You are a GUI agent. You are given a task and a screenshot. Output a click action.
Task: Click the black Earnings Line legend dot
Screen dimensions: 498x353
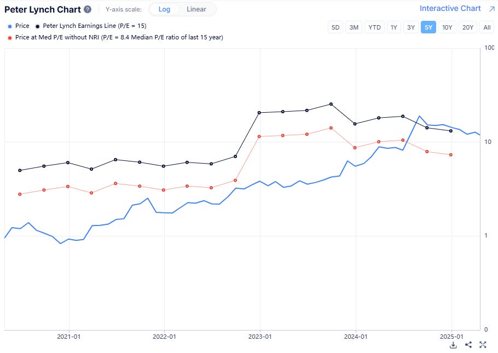pyautogui.click(x=37, y=26)
